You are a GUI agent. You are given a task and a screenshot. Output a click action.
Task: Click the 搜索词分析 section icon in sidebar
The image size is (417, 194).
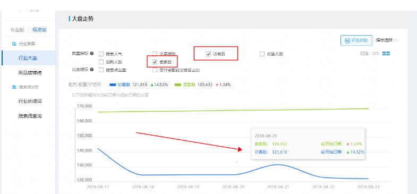pos(14,87)
